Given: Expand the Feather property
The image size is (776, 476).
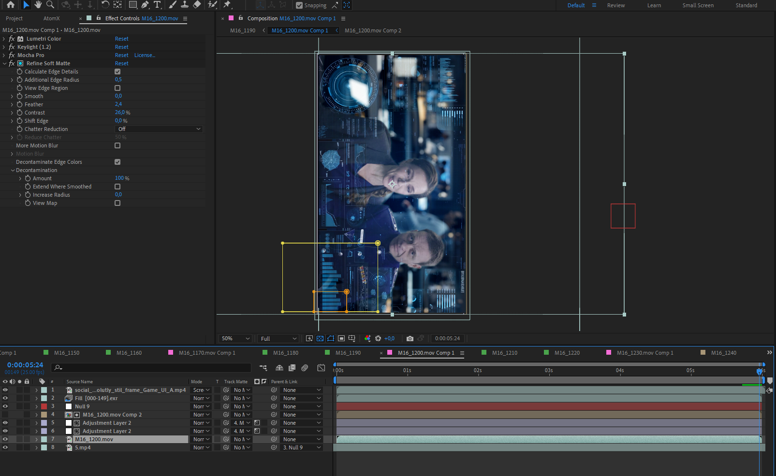Looking at the screenshot, I should (x=12, y=104).
